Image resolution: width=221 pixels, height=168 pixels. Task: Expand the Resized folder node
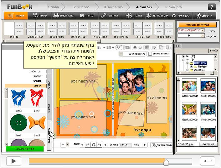pyautogui.click(x=191, y=67)
